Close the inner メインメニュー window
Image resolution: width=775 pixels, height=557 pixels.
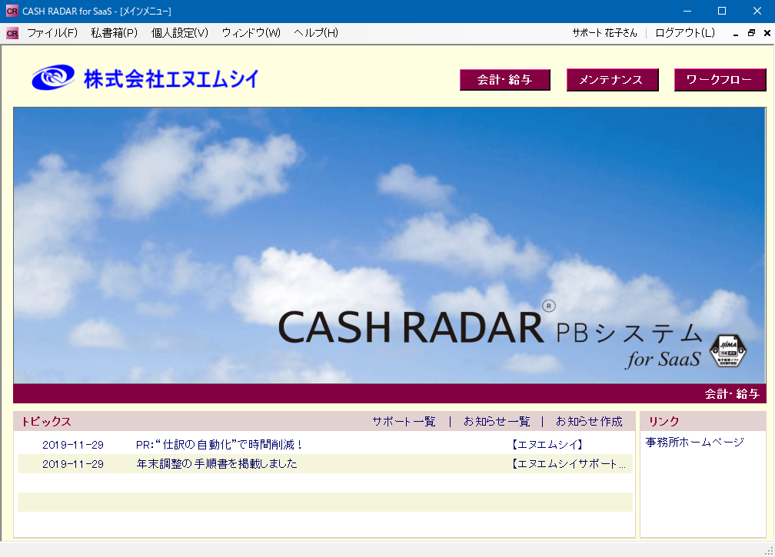[x=767, y=33]
